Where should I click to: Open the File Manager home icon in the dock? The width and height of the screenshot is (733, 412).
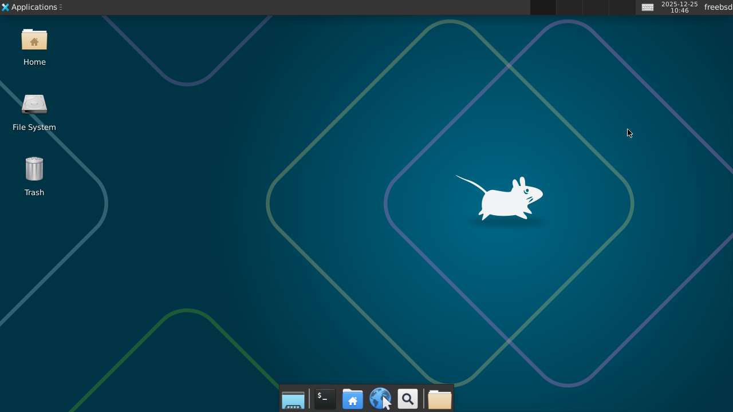pos(352,398)
